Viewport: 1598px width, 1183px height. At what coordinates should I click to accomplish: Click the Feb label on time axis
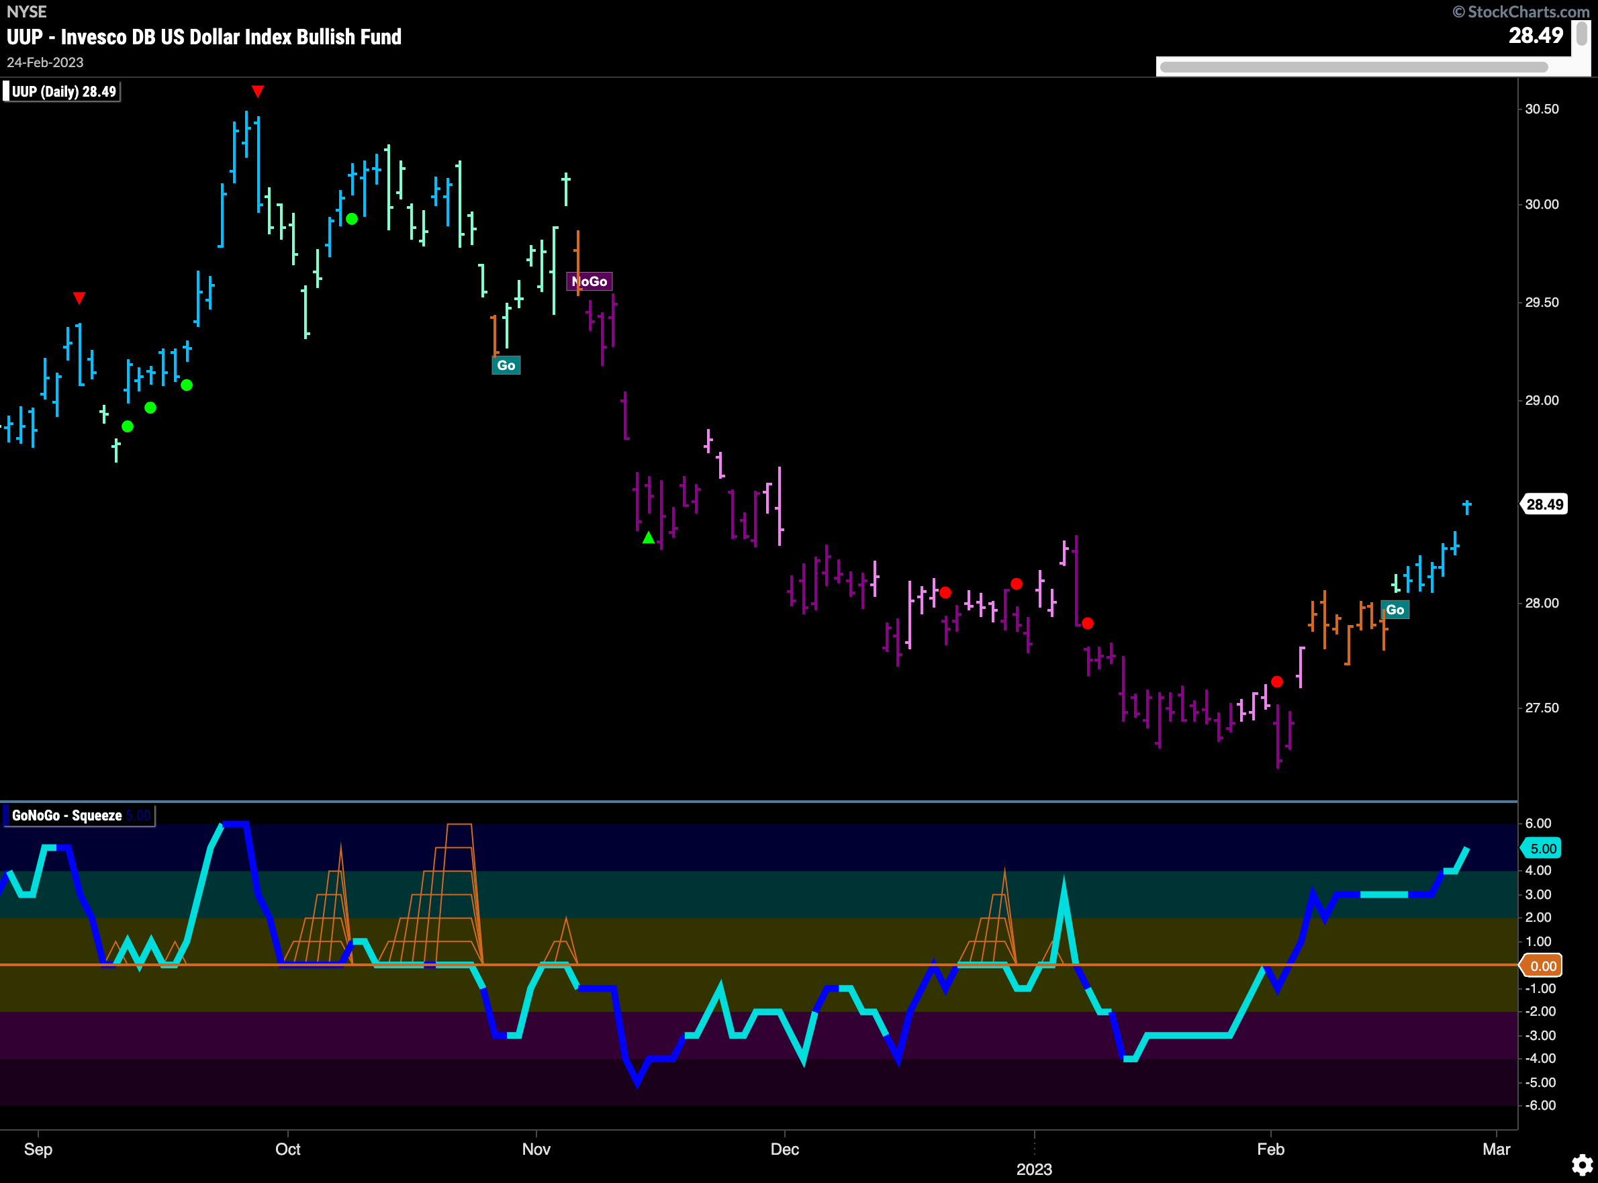tap(1271, 1149)
